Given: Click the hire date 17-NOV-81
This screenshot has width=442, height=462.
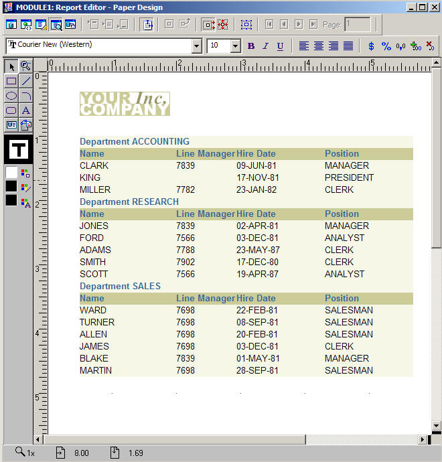Looking at the screenshot, I should pos(258,177).
